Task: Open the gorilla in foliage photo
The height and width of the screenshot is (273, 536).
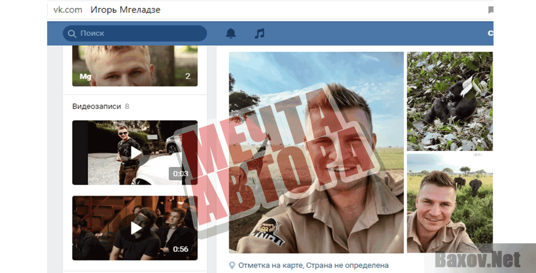Action: click(x=450, y=101)
